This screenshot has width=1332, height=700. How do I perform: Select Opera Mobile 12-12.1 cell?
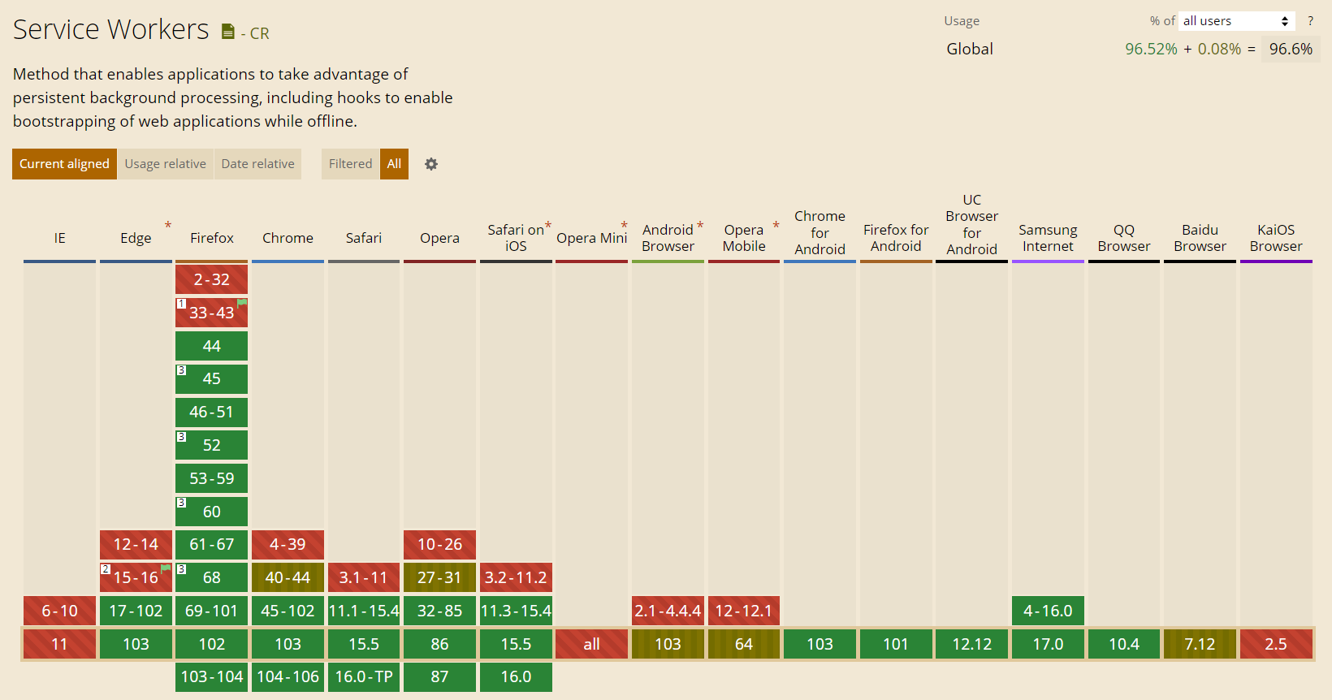coord(744,611)
